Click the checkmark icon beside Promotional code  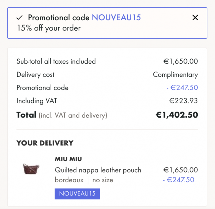pos(20,18)
